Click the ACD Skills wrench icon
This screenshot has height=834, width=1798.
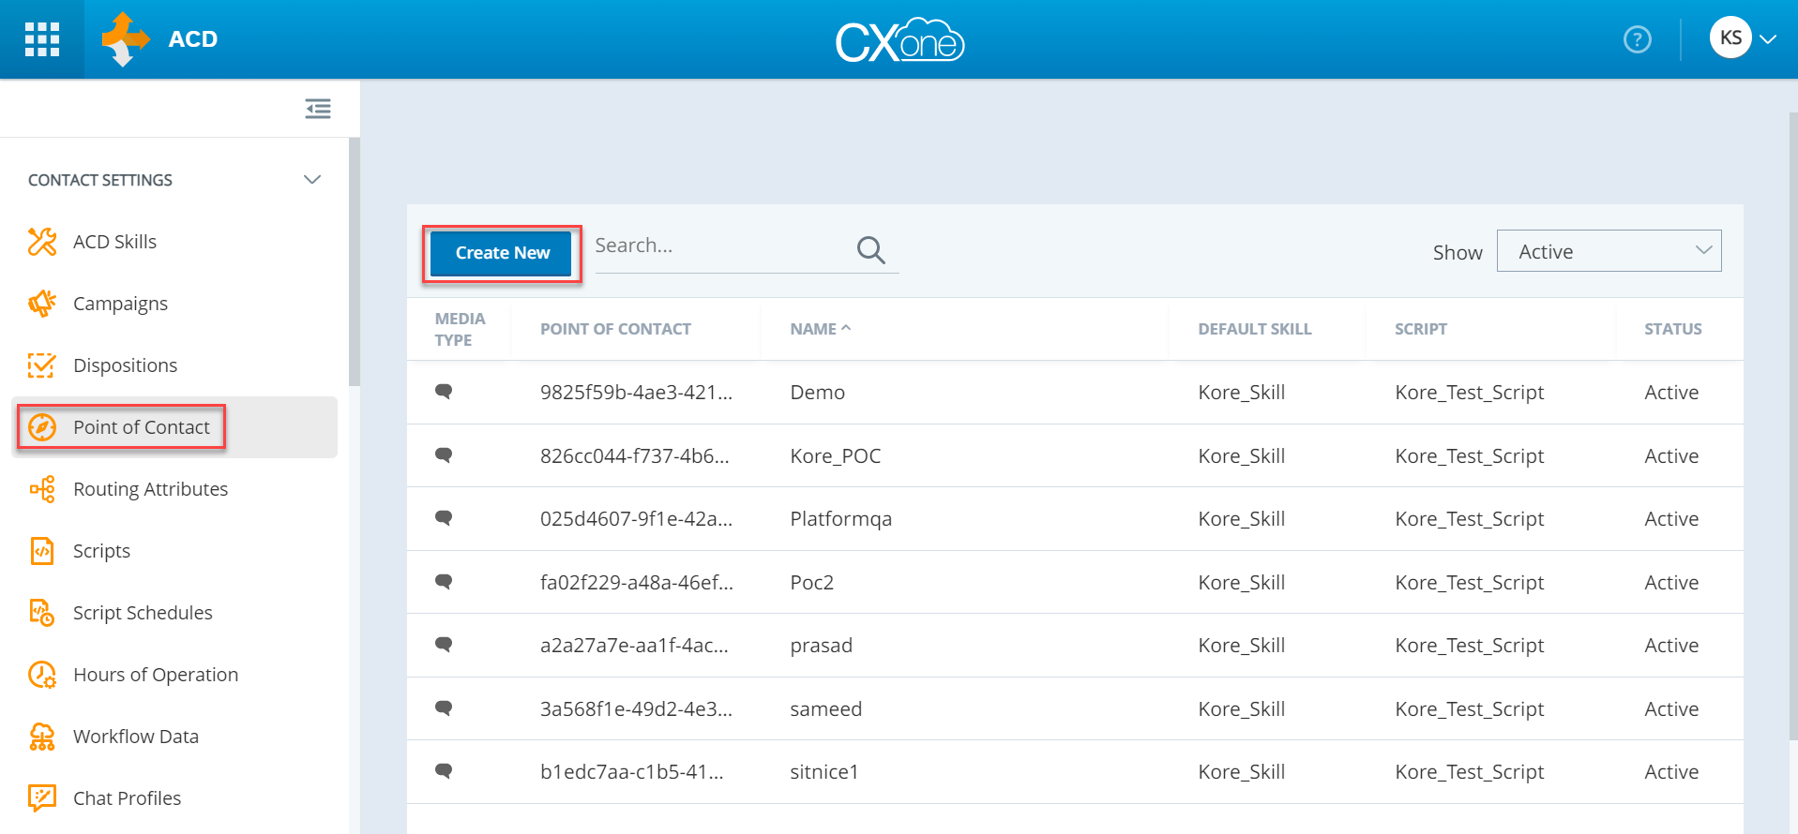click(42, 242)
